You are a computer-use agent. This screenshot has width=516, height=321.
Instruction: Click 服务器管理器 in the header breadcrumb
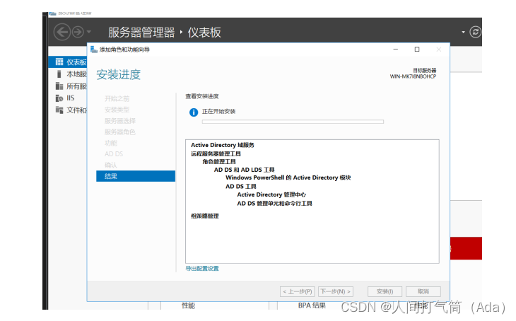pos(141,33)
